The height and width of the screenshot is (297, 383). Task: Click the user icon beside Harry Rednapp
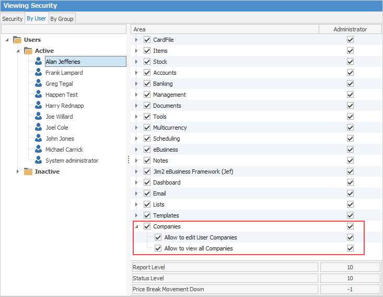click(x=38, y=106)
